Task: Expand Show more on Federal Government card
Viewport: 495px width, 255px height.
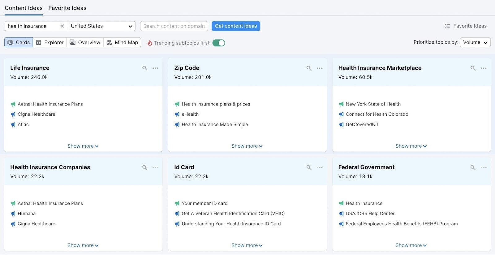Action: tap(411, 245)
